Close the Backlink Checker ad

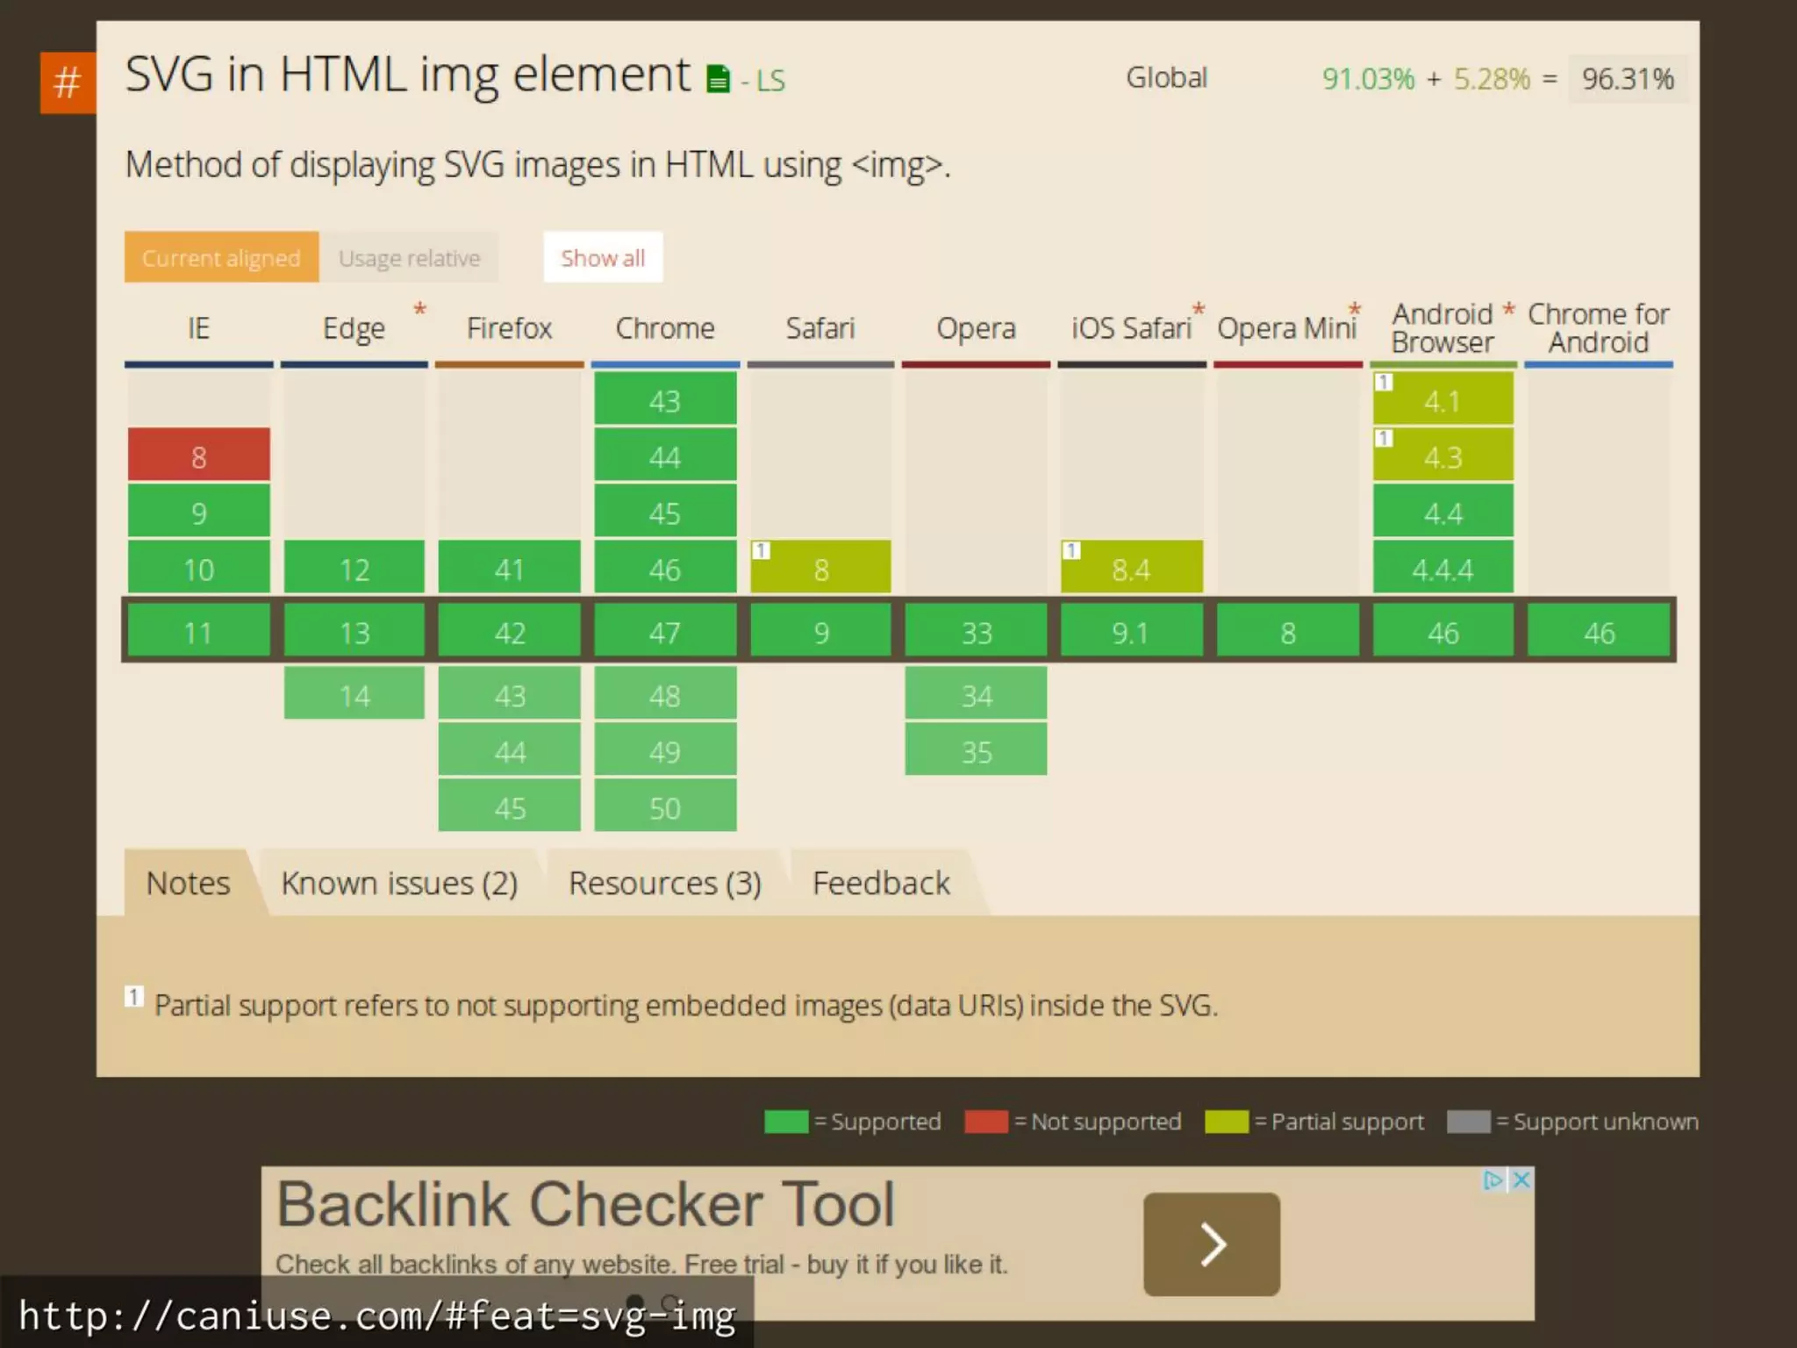[x=1522, y=1179]
